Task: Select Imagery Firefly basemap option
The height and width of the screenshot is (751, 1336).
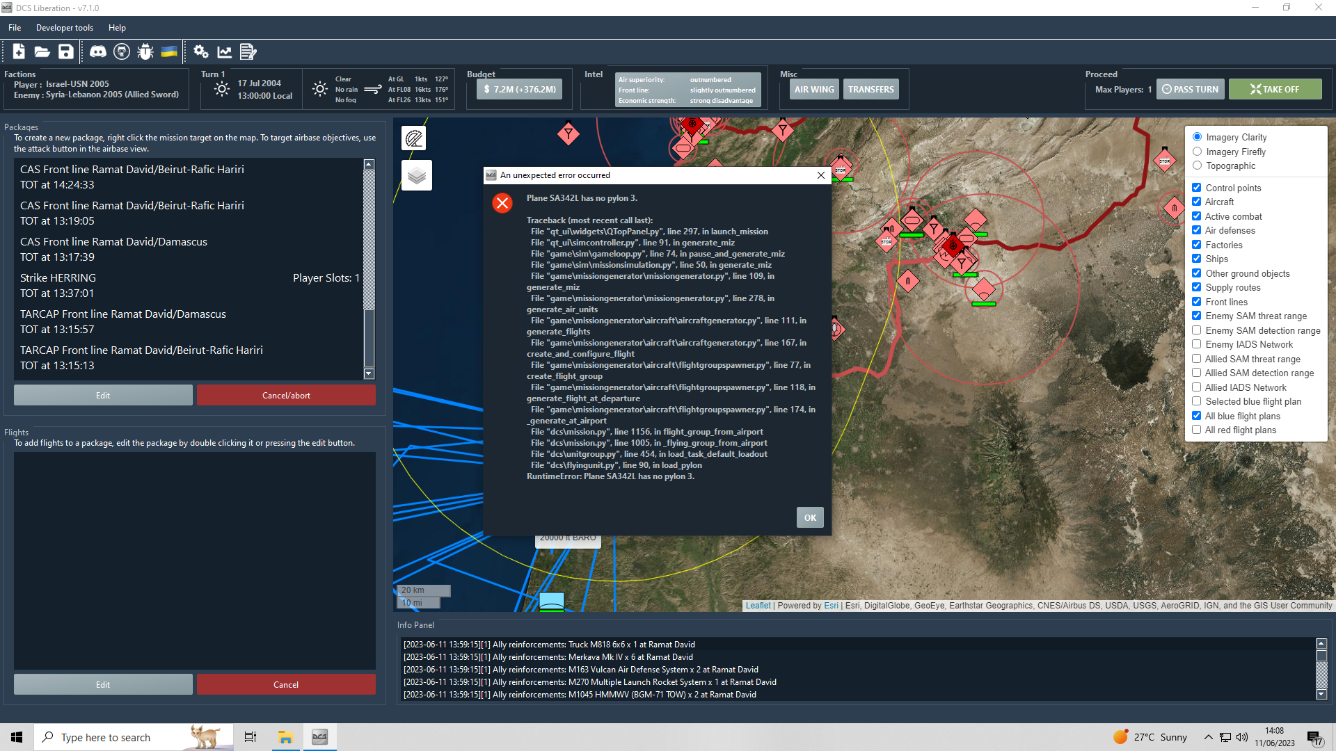Action: (x=1197, y=152)
